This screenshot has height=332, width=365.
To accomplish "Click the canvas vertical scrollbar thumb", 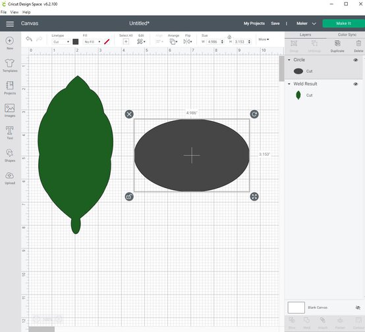I will [281, 68].
